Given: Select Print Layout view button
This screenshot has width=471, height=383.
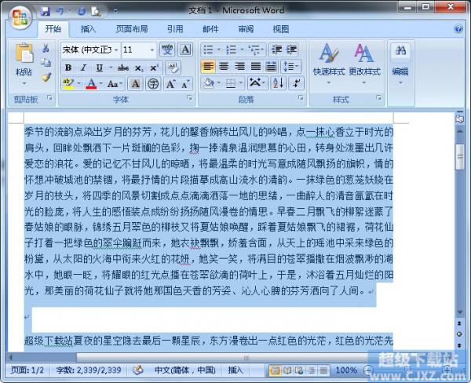Looking at the screenshot, I should tap(275, 370).
